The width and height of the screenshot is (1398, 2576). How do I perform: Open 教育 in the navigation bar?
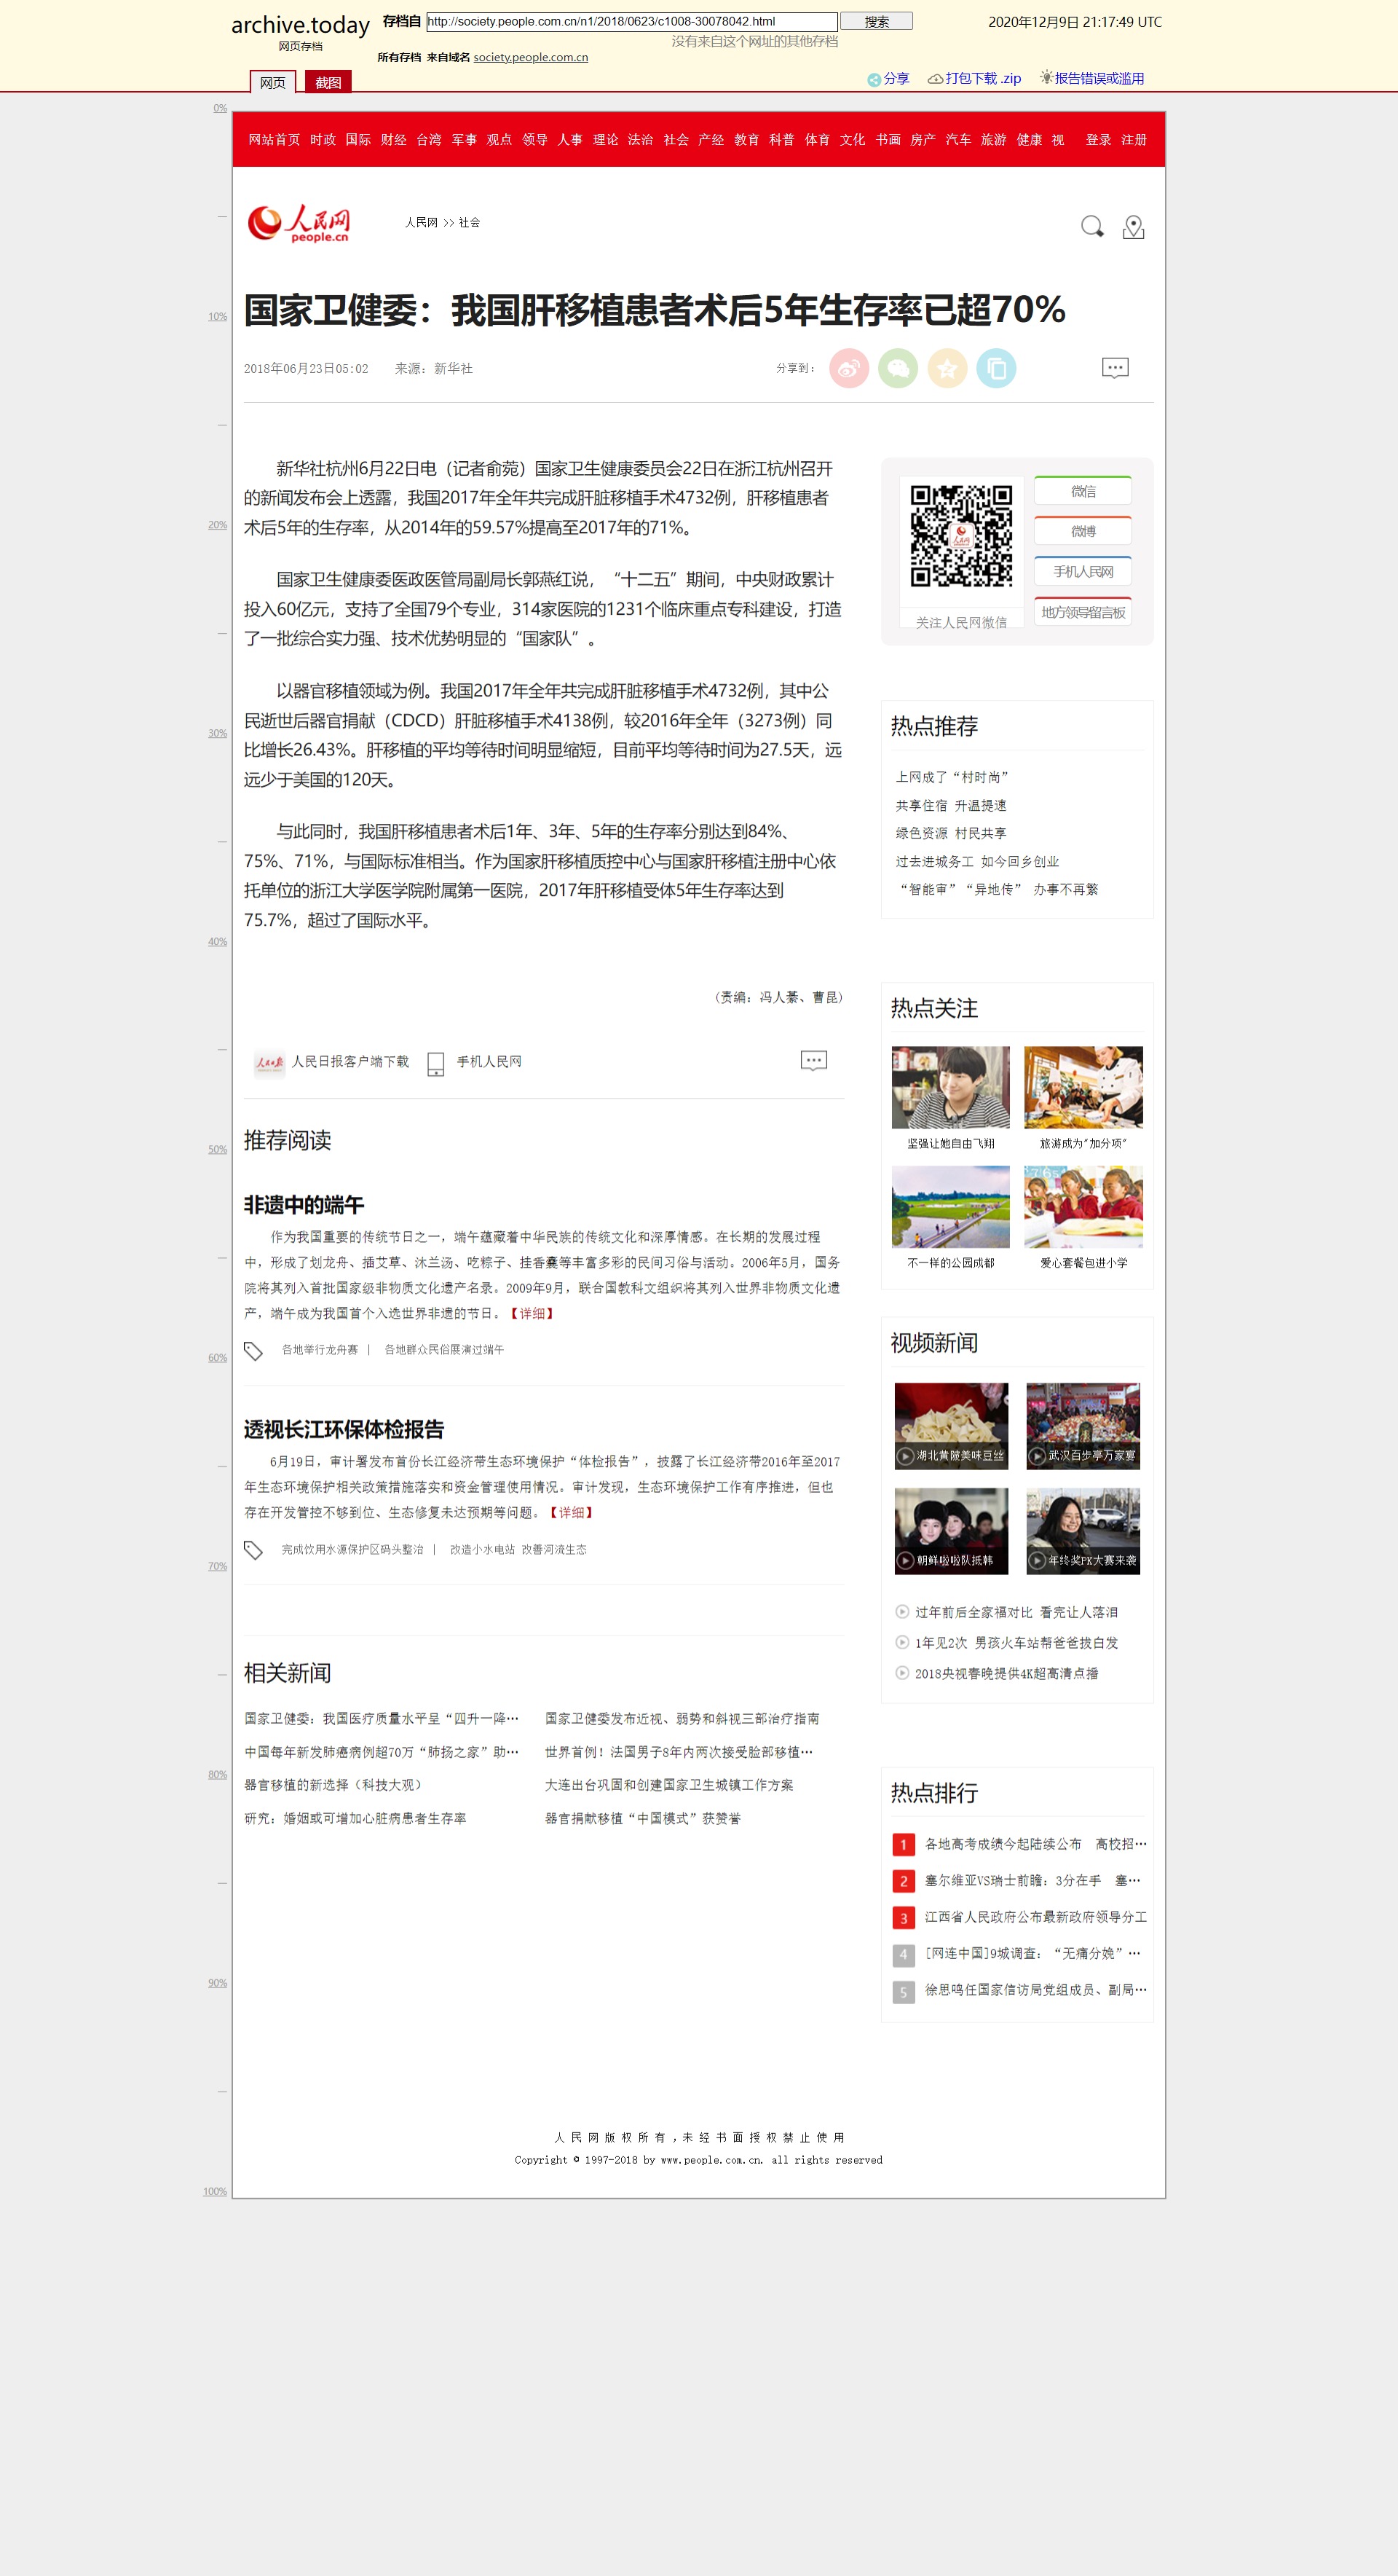(746, 140)
